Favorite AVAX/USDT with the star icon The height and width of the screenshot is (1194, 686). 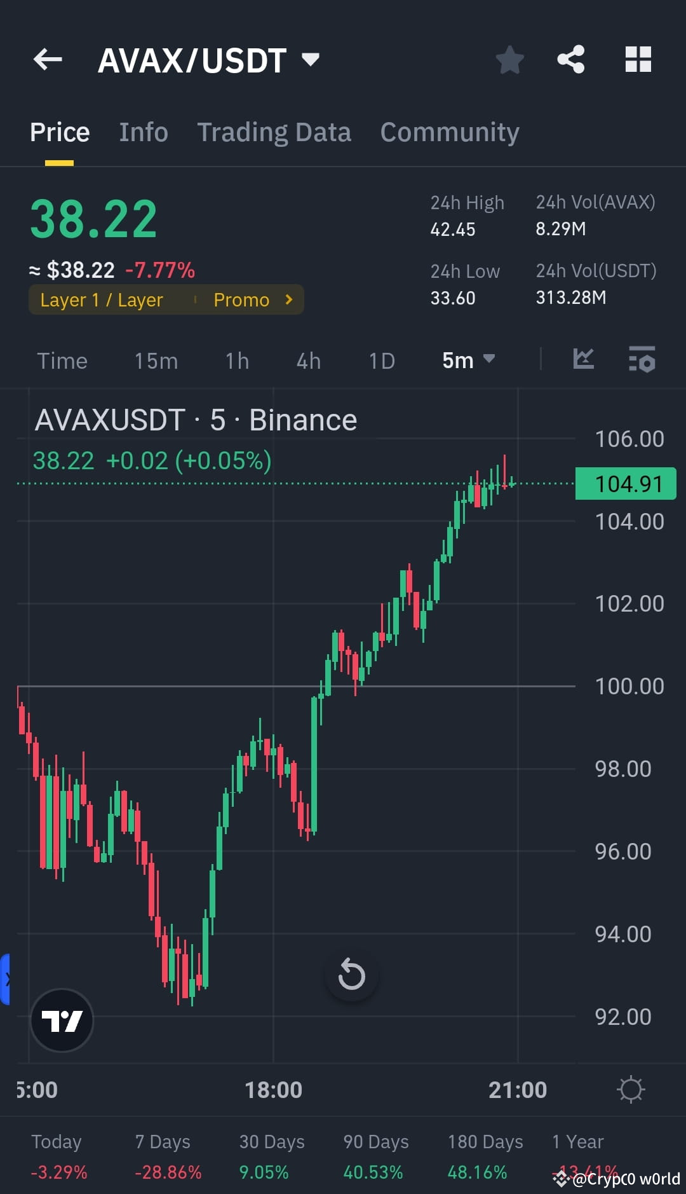pyautogui.click(x=509, y=59)
